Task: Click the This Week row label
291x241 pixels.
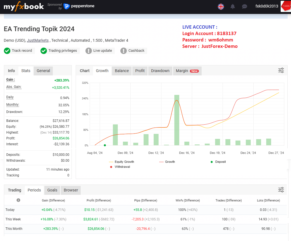Action: 13,219
